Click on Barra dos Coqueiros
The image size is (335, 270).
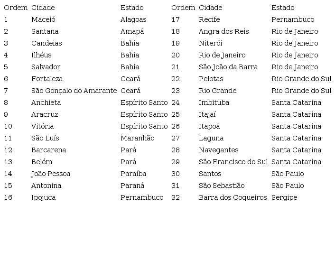[233, 197]
